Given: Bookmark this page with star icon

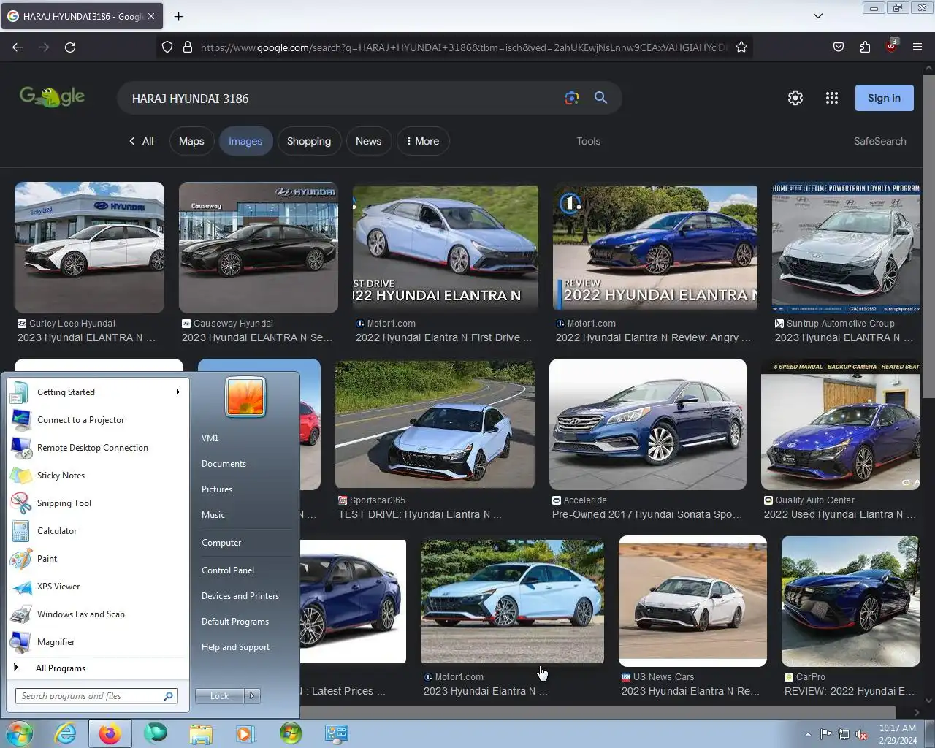Looking at the screenshot, I should tap(741, 47).
